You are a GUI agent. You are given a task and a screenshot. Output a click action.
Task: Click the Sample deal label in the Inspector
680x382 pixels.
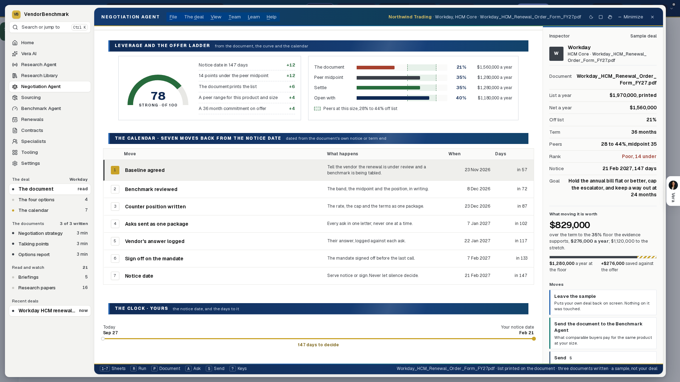tap(643, 36)
